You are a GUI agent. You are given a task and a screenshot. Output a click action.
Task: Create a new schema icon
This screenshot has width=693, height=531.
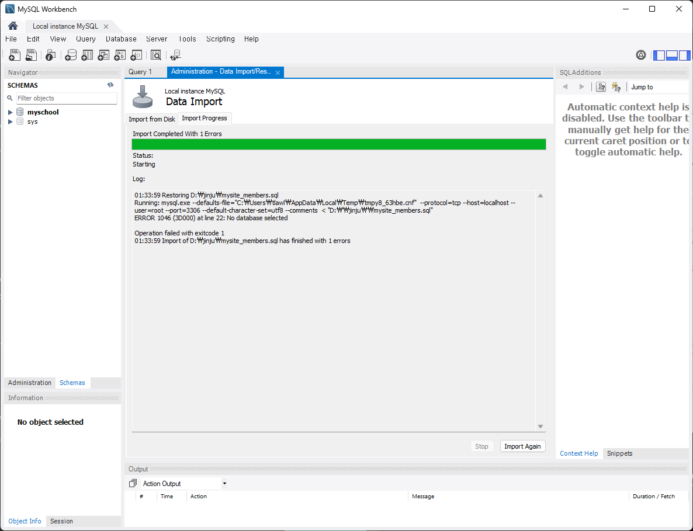(x=71, y=55)
